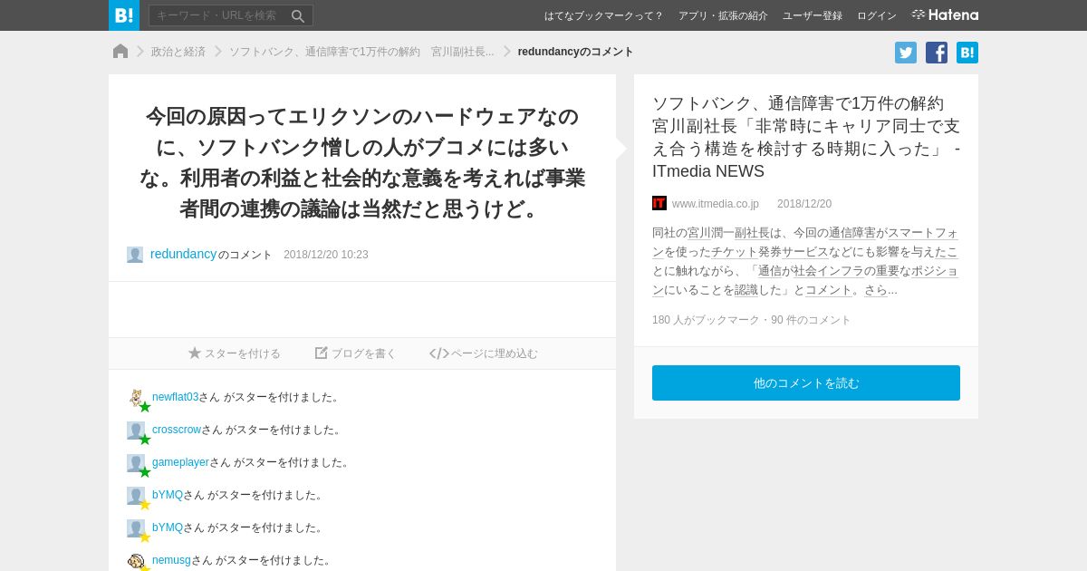Click ページに埋め込む button
1087x571 pixels.
[x=484, y=353]
